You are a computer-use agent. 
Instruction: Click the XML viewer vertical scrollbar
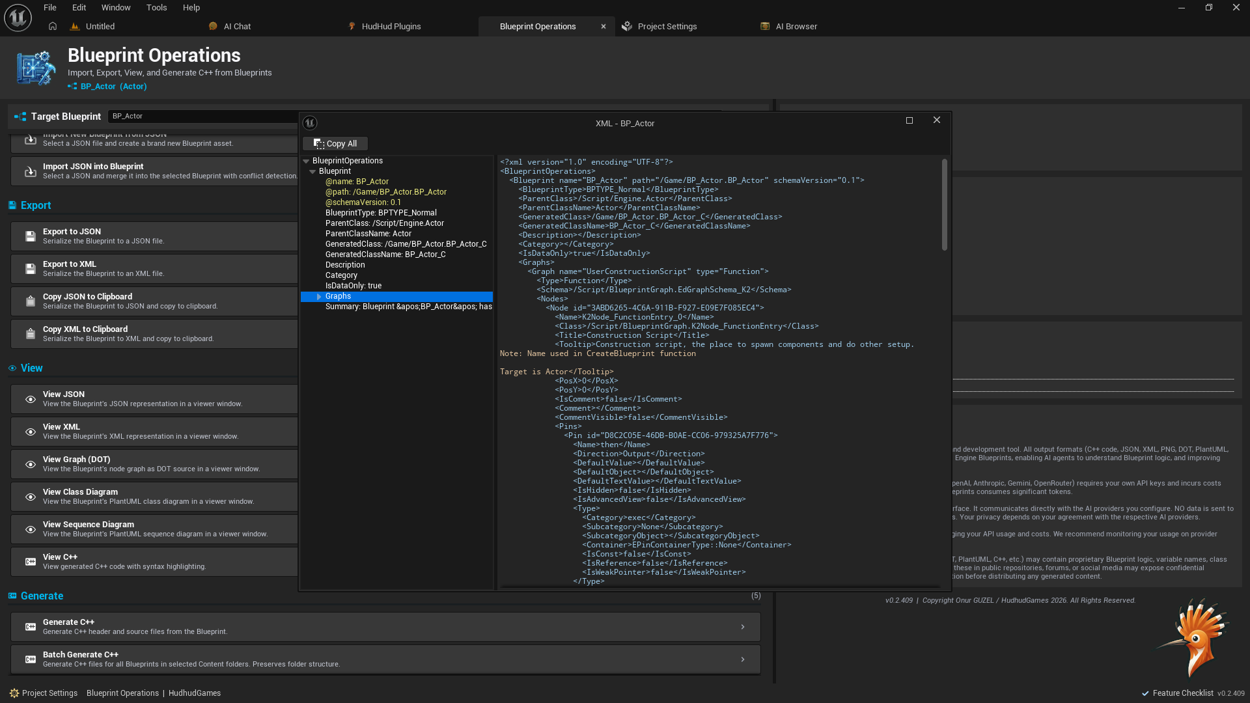click(944, 205)
